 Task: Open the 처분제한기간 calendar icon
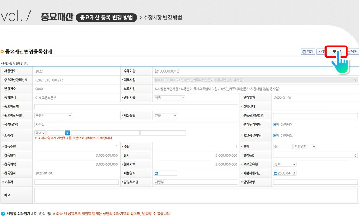click(276, 173)
